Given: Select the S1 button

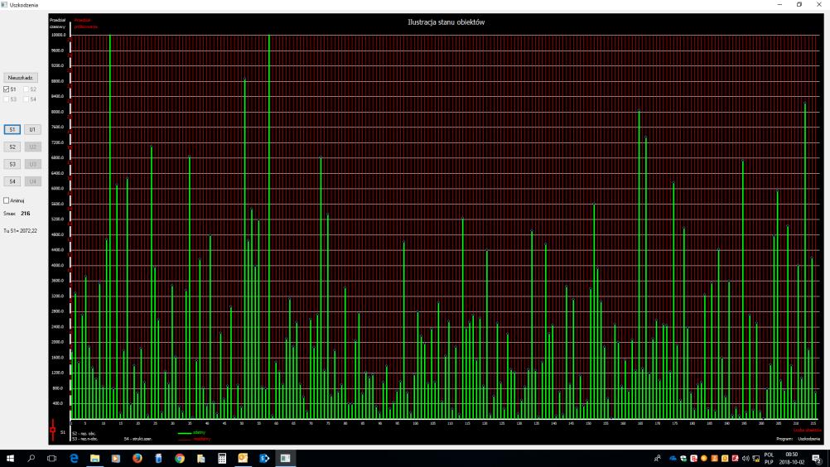Looking at the screenshot, I should coord(12,129).
